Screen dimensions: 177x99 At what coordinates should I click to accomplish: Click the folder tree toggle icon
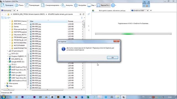(x=2, y=18)
